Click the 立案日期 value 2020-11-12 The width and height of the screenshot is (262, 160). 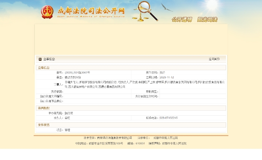tap(167, 77)
